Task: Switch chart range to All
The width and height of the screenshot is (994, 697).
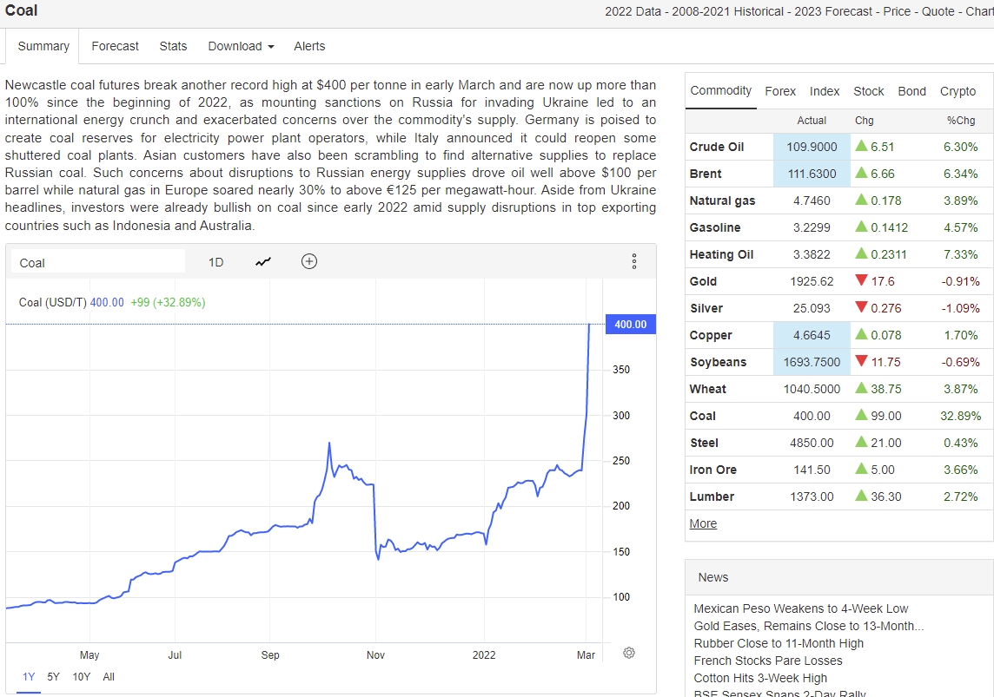Action: coord(109,677)
